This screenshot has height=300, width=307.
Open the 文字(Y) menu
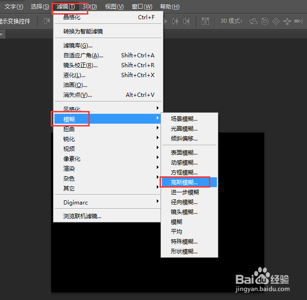point(14,7)
